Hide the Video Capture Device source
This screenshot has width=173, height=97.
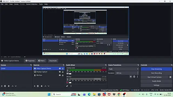(x=60, y=68)
